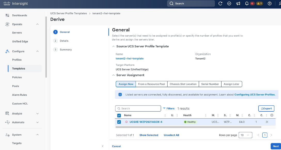Open the requests checkmark icon
This screenshot has width=281, height=150.
[x=229, y=4]
